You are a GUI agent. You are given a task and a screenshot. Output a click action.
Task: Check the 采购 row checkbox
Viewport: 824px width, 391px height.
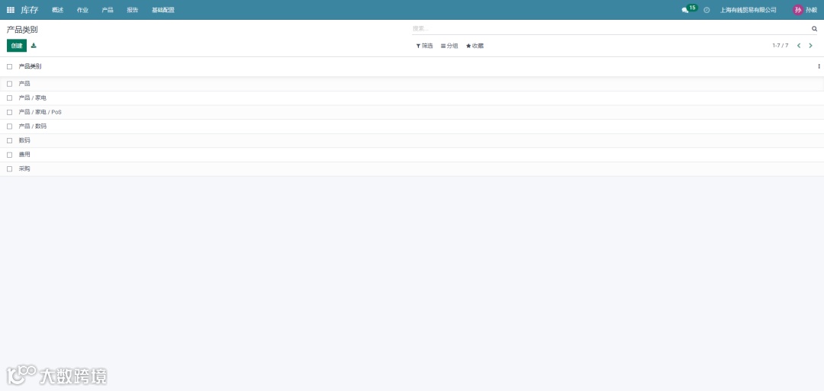click(9, 169)
